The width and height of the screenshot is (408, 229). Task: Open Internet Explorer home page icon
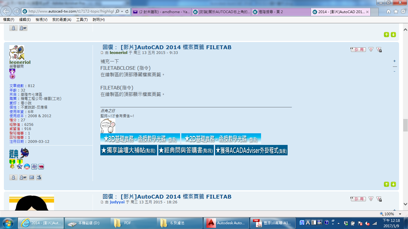click(x=389, y=11)
